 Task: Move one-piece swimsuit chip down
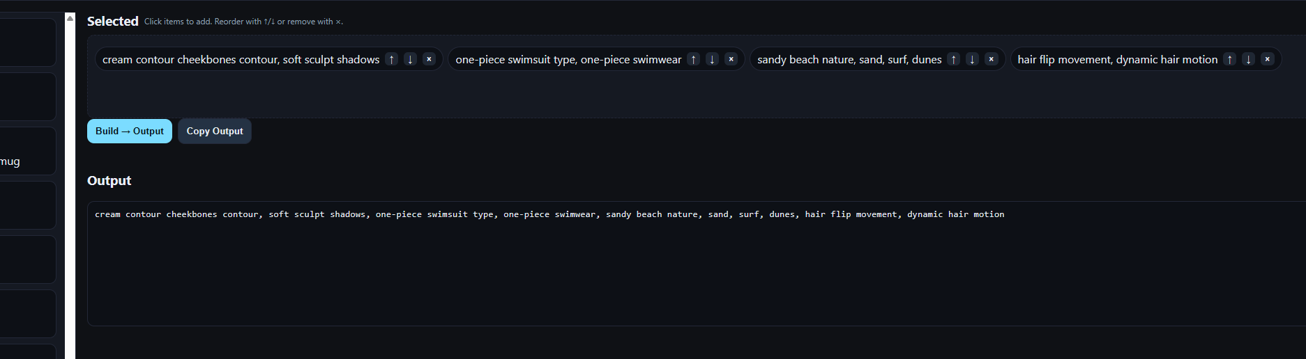click(x=713, y=59)
